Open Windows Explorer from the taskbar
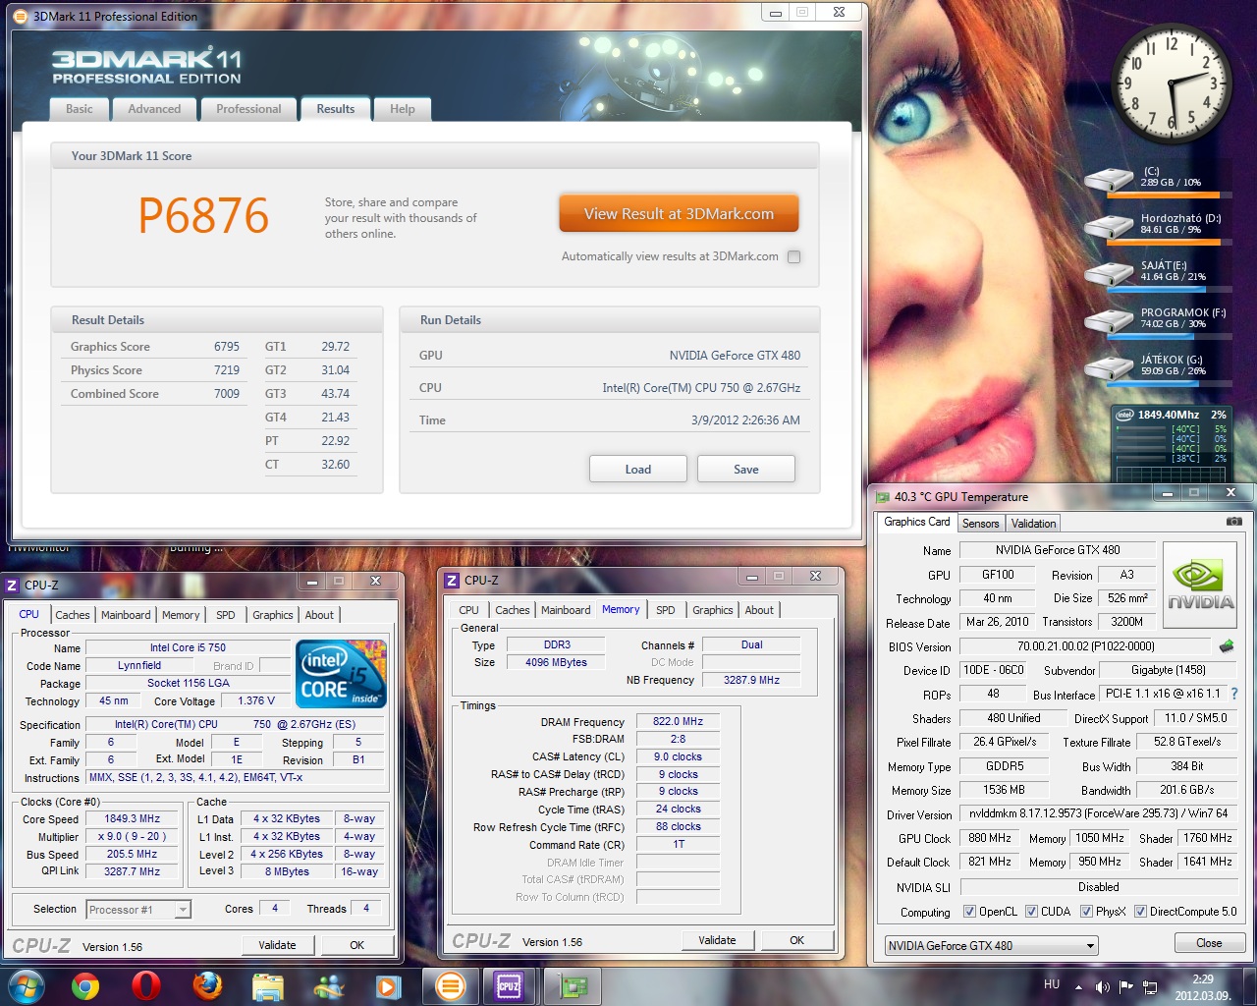This screenshot has width=1257, height=1006. pos(268,985)
